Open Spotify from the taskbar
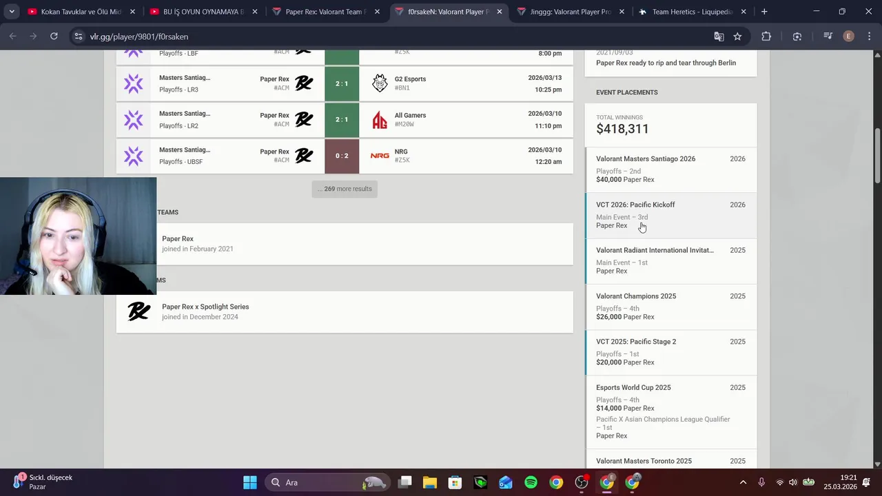Screen dimensions: 882x496 point(531,482)
